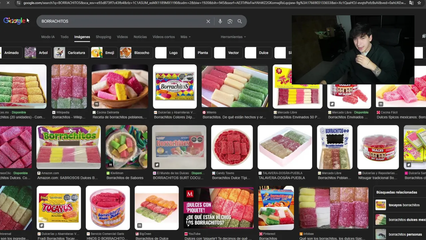This screenshot has width=426, height=240.
Task: Open 'Receta de borrachitos poblanos' link
Action: pyautogui.click(x=119, y=117)
